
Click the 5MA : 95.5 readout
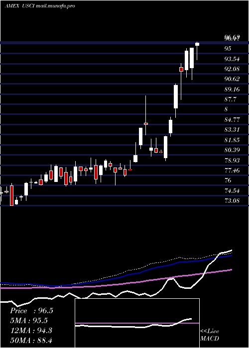pos(29,321)
